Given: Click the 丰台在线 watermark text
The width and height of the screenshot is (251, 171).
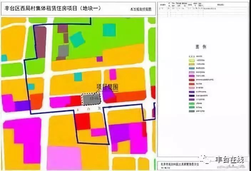Looking at the screenshot, I should pyautogui.click(x=229, y=160).
